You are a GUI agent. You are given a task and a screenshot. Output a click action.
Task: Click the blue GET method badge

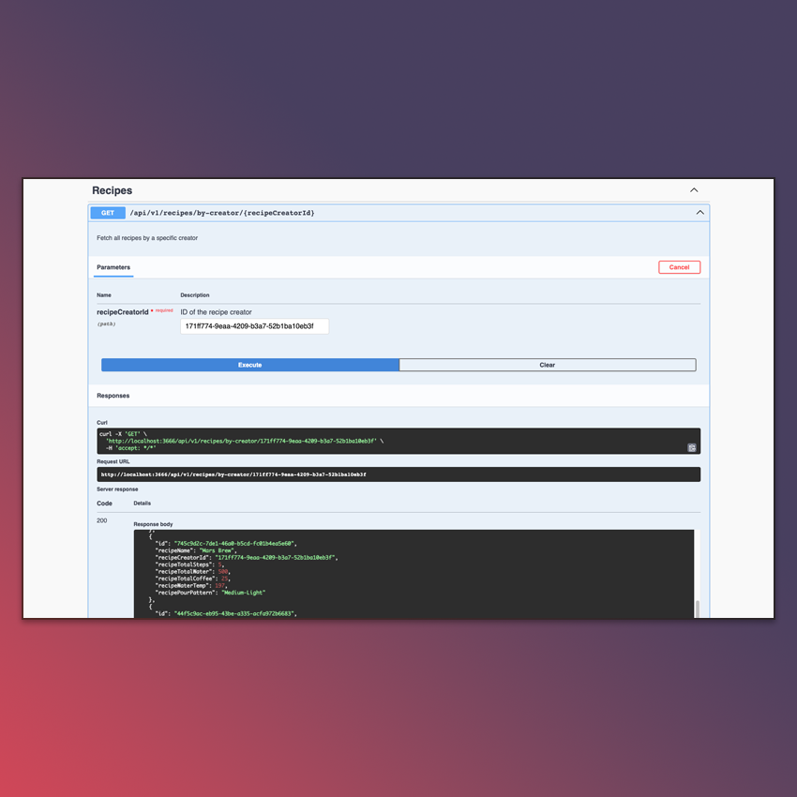(108, 213)
